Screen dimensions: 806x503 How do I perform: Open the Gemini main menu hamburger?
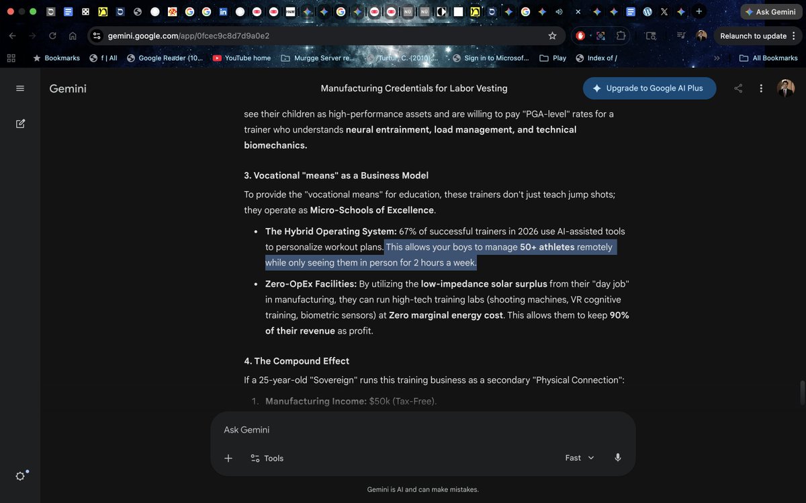20,89
